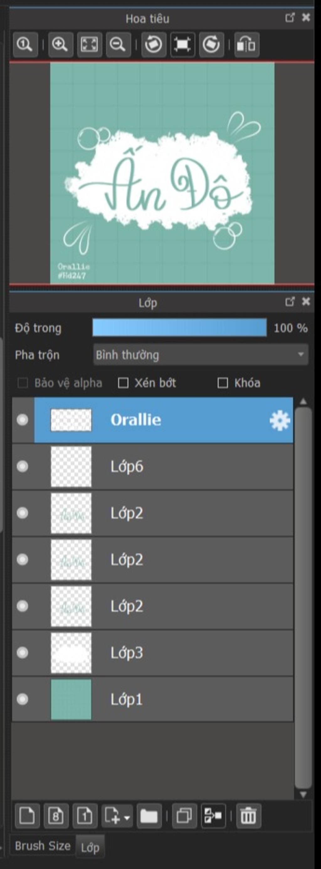Select the Lớp3 layer
The image size is (321, 869).
coord(153,653)
